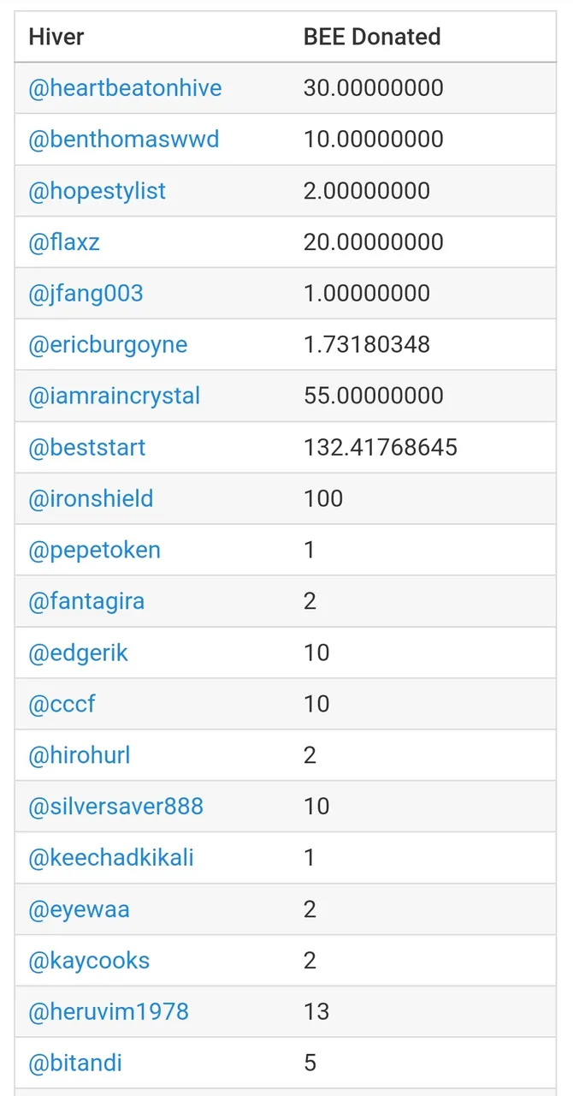Click the @kaycooks username link

click(x=89, y=961)
